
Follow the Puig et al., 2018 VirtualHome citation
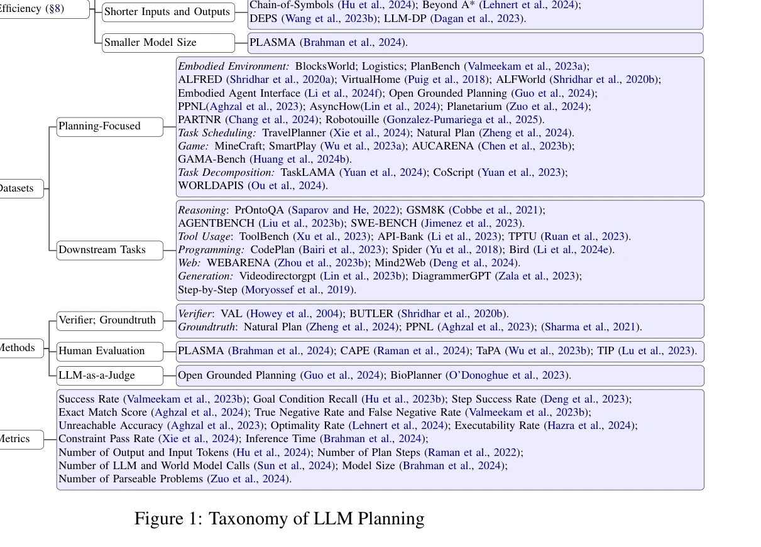tap(447, 79)
